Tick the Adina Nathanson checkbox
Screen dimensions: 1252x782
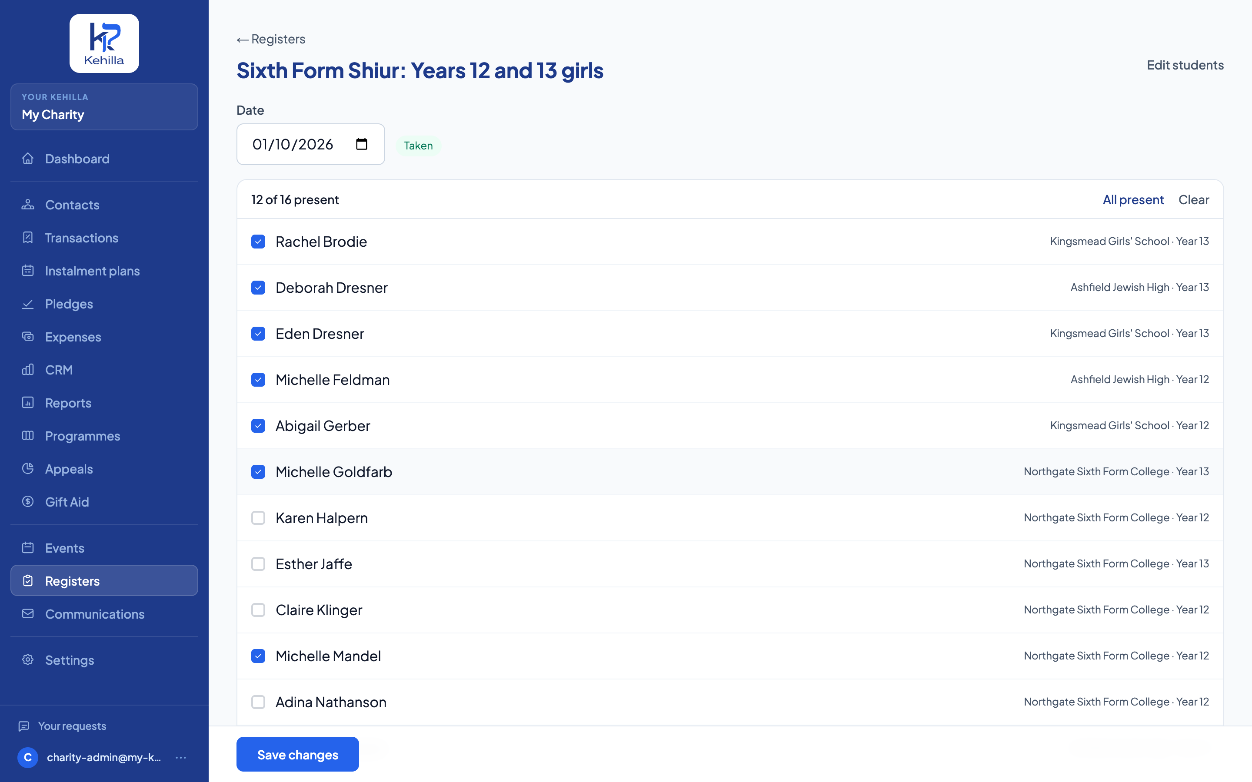coord(258,702)
